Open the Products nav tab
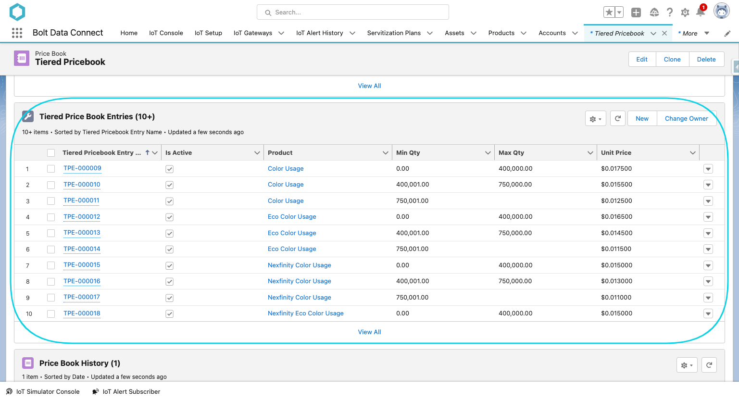Viewport: 739px width, 401px height. tap(501, 33)
